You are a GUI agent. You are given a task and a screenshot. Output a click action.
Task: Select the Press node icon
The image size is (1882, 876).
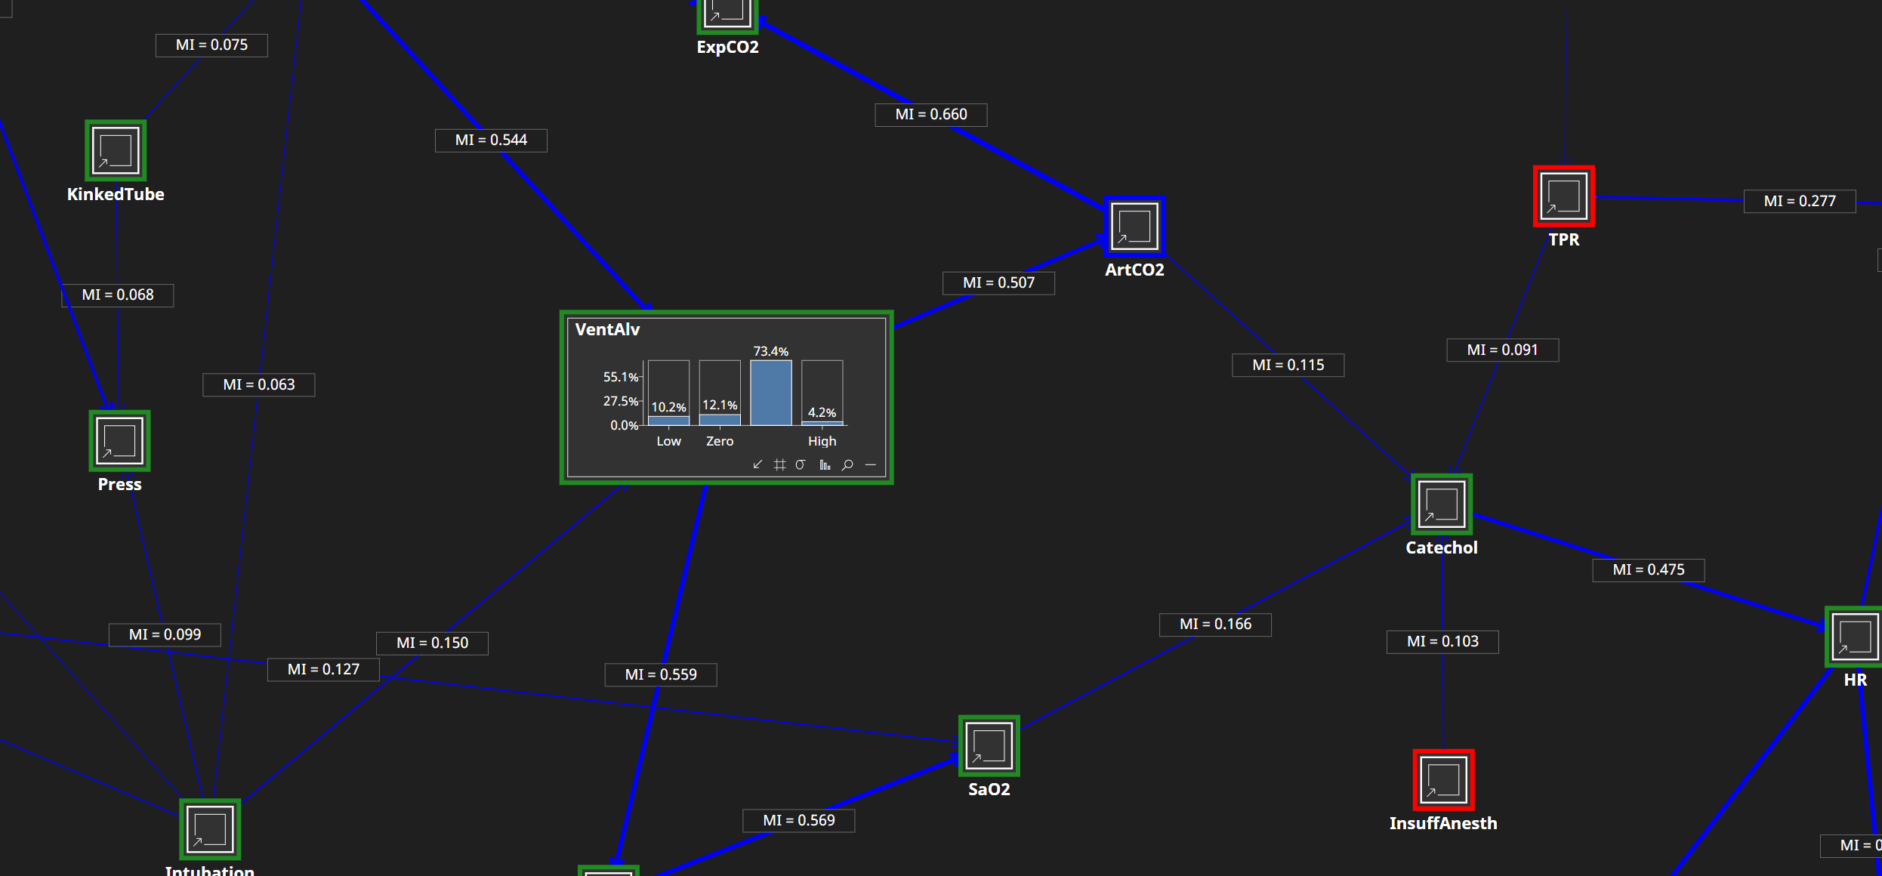(119, 441)
